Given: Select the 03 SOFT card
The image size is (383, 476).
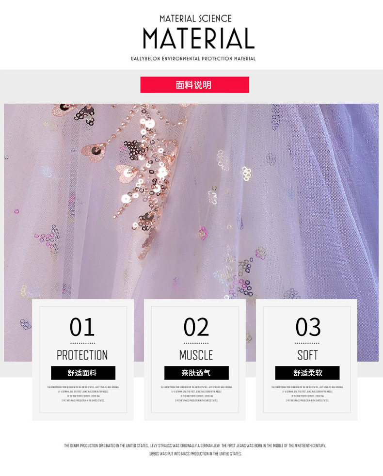Looking at the screenshot, I should click(307, 360).
